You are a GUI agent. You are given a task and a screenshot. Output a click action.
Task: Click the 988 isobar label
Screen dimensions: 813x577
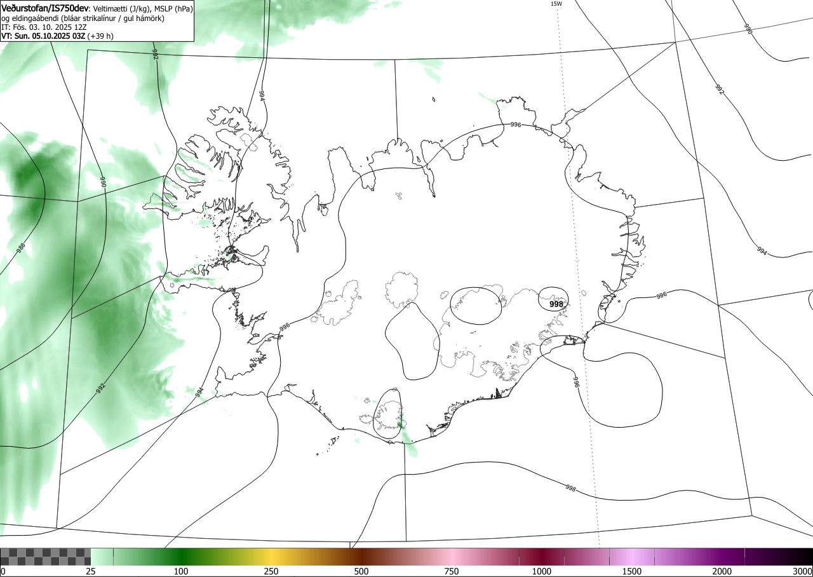tap(22, 247)
